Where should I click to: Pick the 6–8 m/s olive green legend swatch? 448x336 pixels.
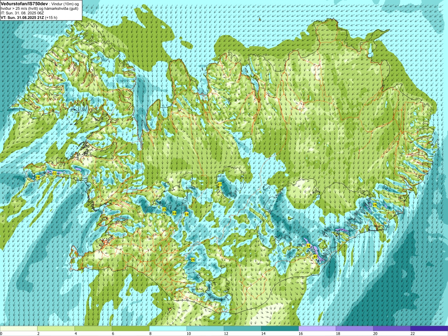[131, 329]
